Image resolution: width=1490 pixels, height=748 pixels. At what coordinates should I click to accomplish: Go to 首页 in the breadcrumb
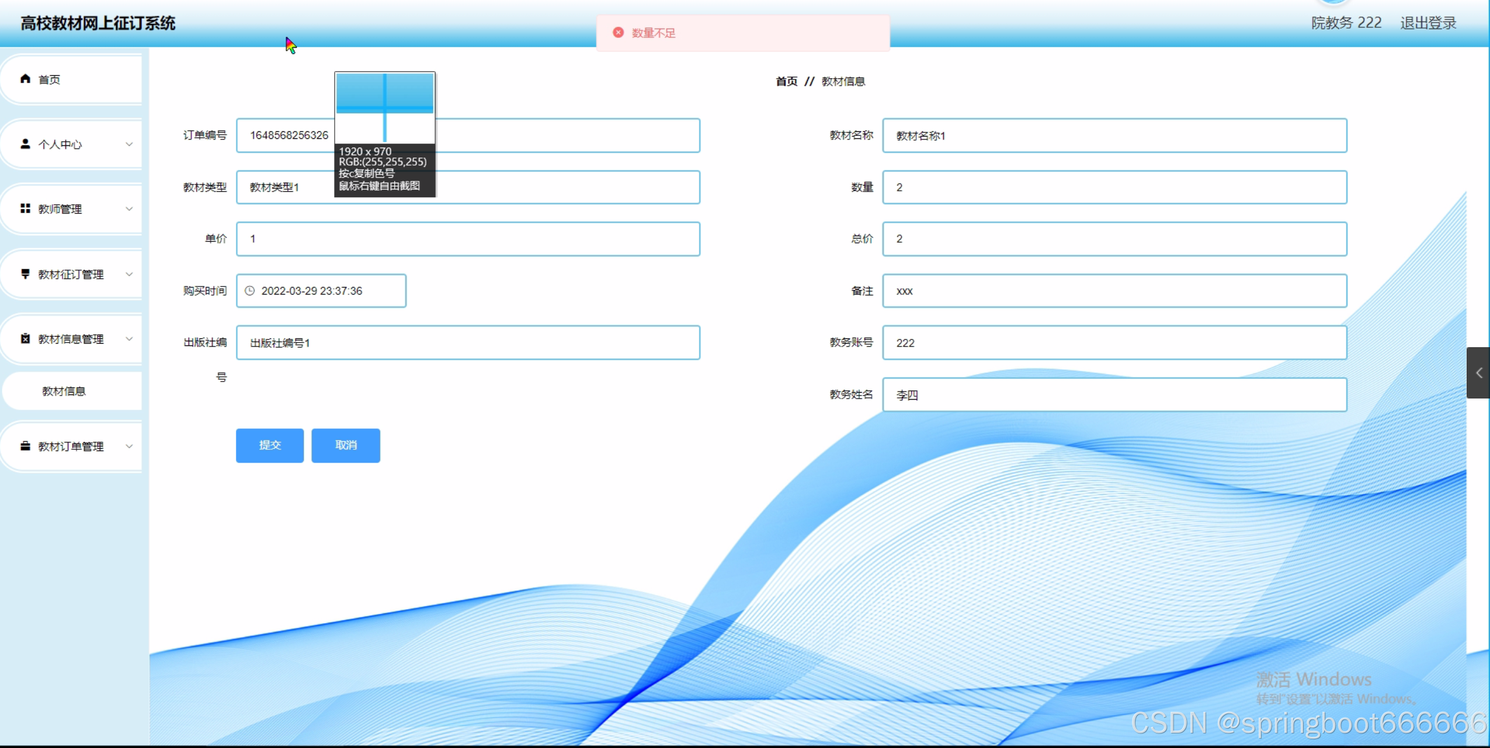(786, 81)
